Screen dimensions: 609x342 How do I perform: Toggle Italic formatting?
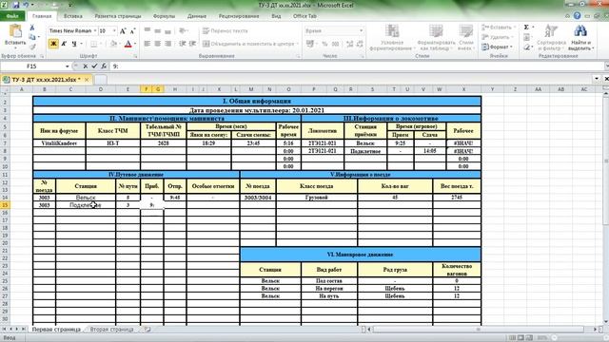64,44
